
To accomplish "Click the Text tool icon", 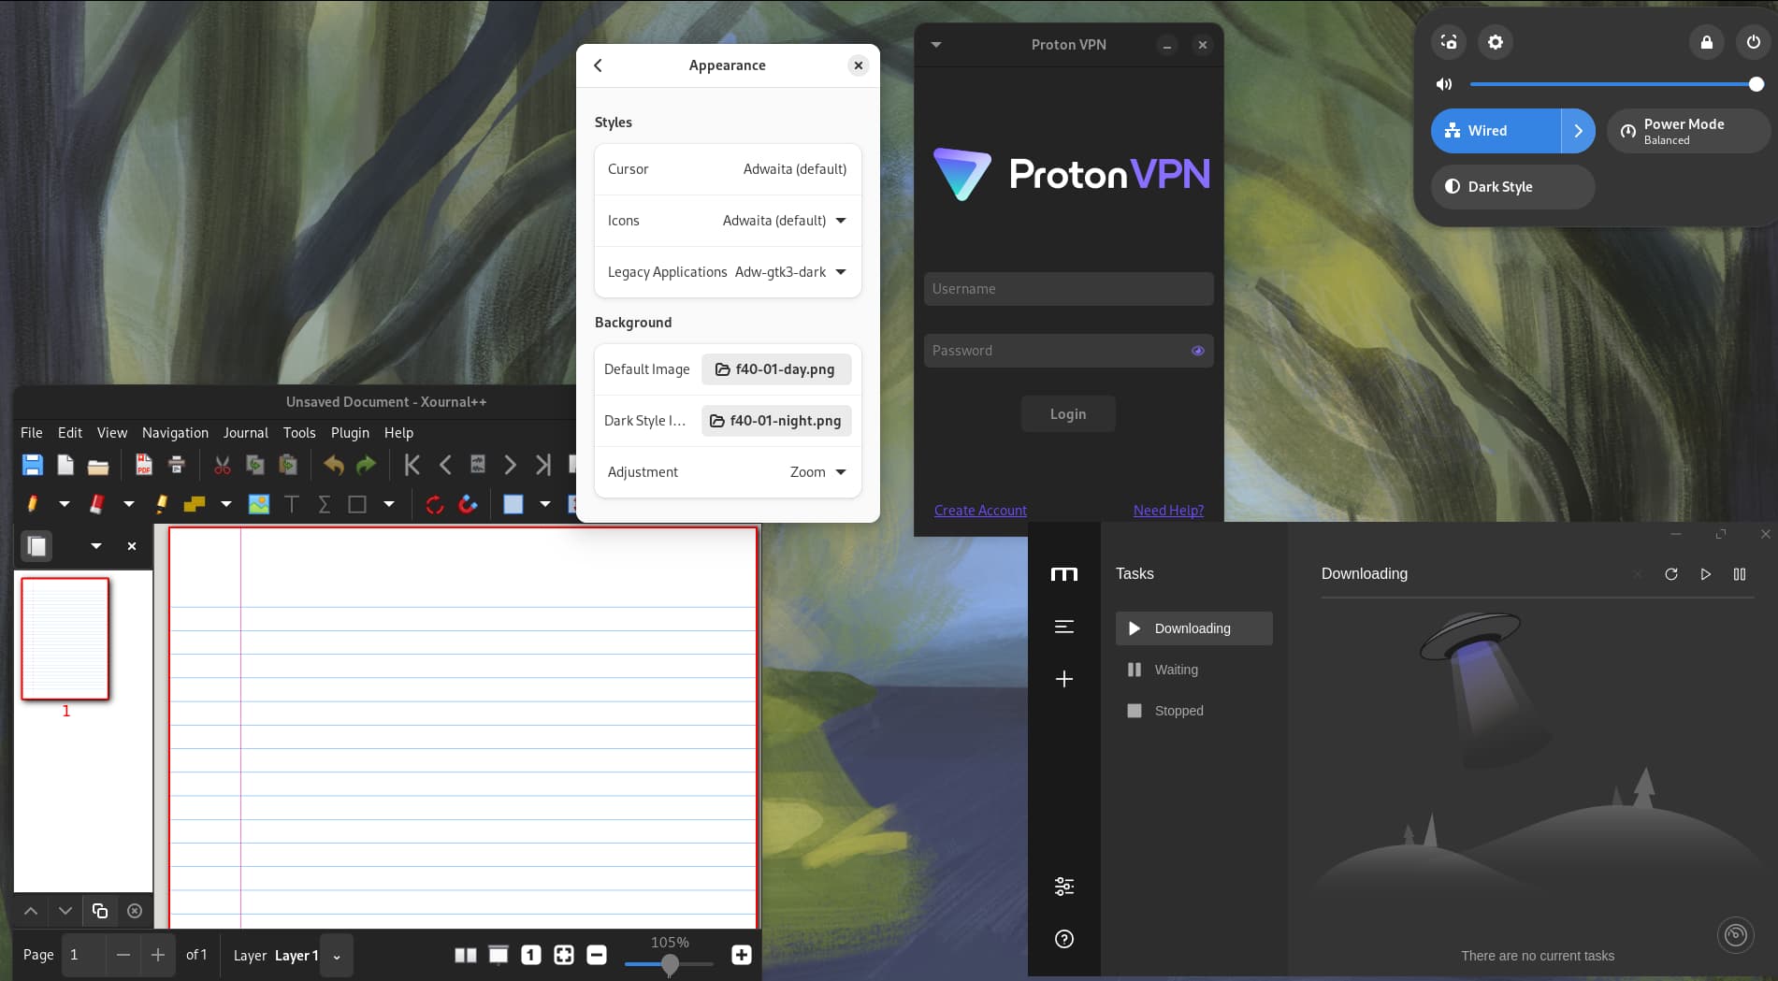I will 292,504.
